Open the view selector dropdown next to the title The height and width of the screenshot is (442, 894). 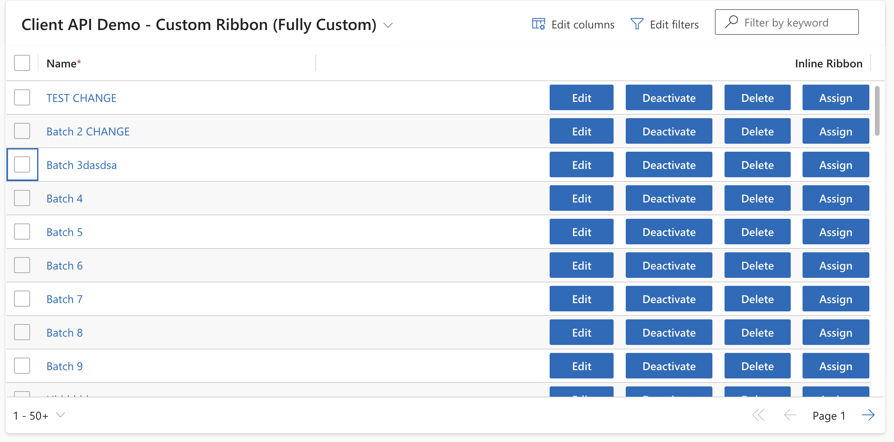388,25
